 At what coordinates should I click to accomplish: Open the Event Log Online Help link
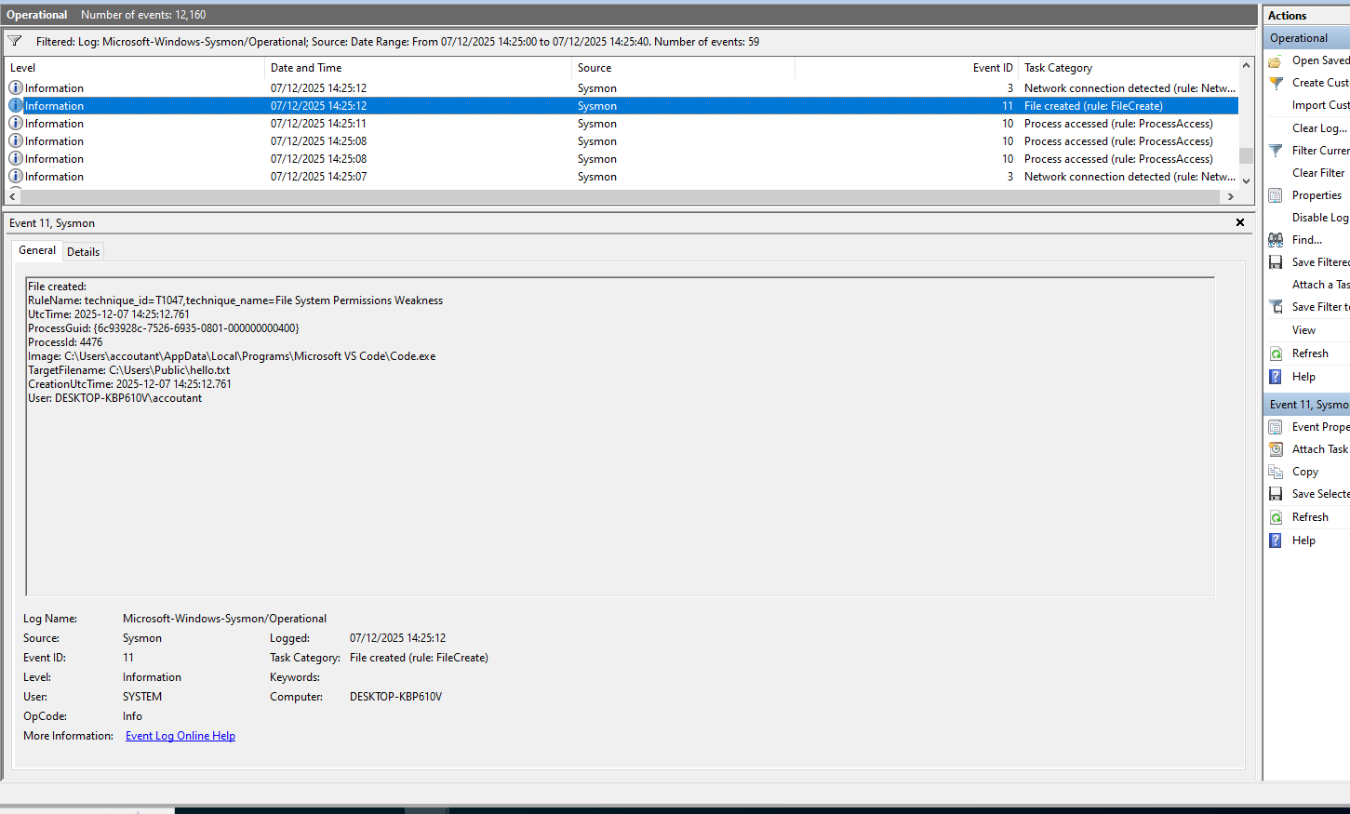point(180,736)
